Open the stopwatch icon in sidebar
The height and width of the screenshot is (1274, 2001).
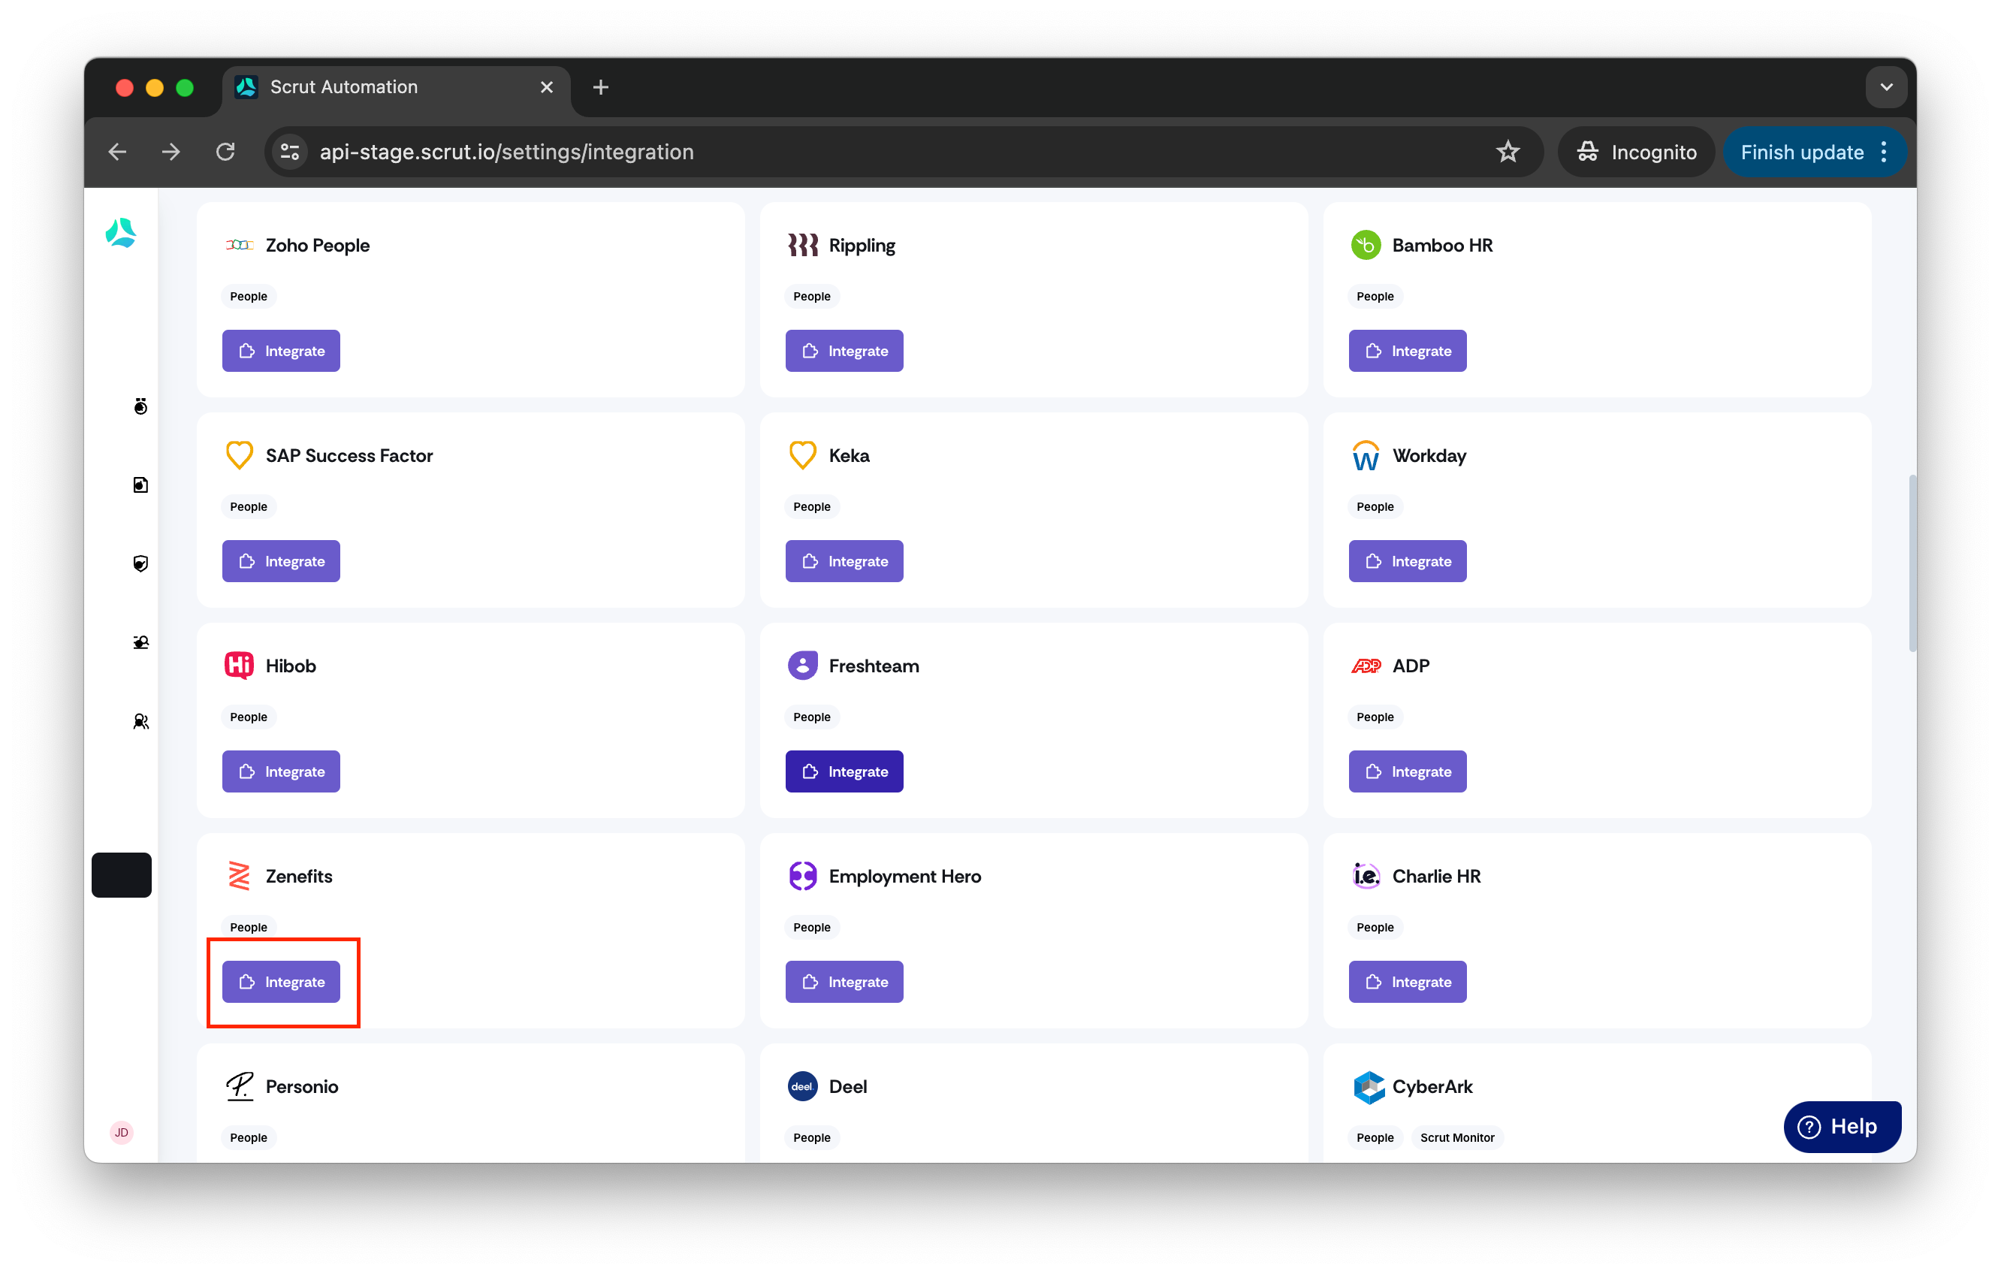click(140, 406)
